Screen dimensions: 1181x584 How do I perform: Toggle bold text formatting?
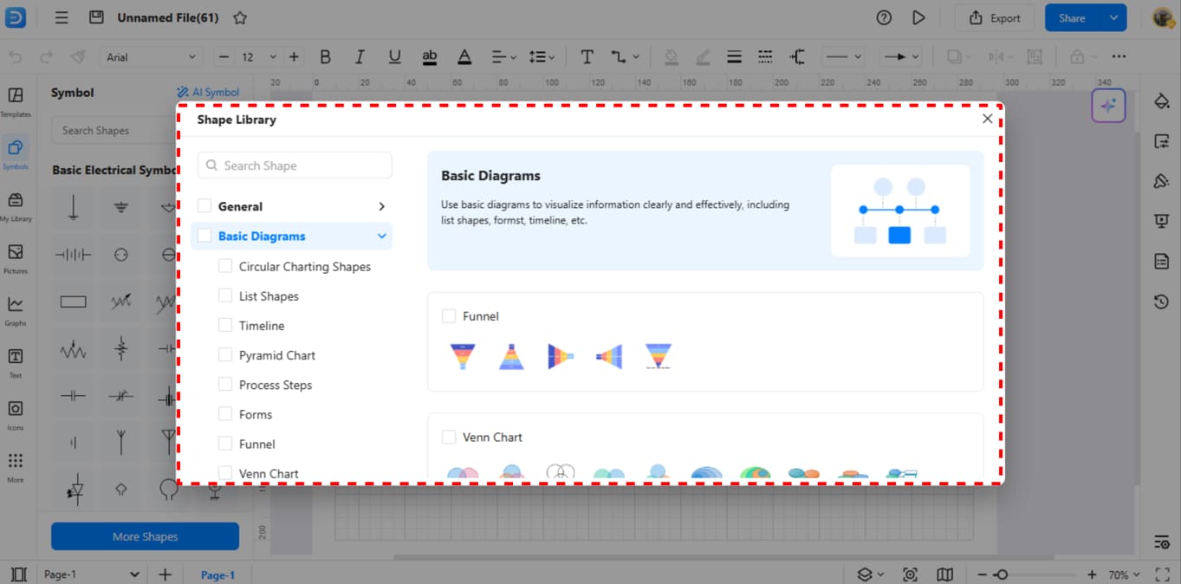(325, 57)
